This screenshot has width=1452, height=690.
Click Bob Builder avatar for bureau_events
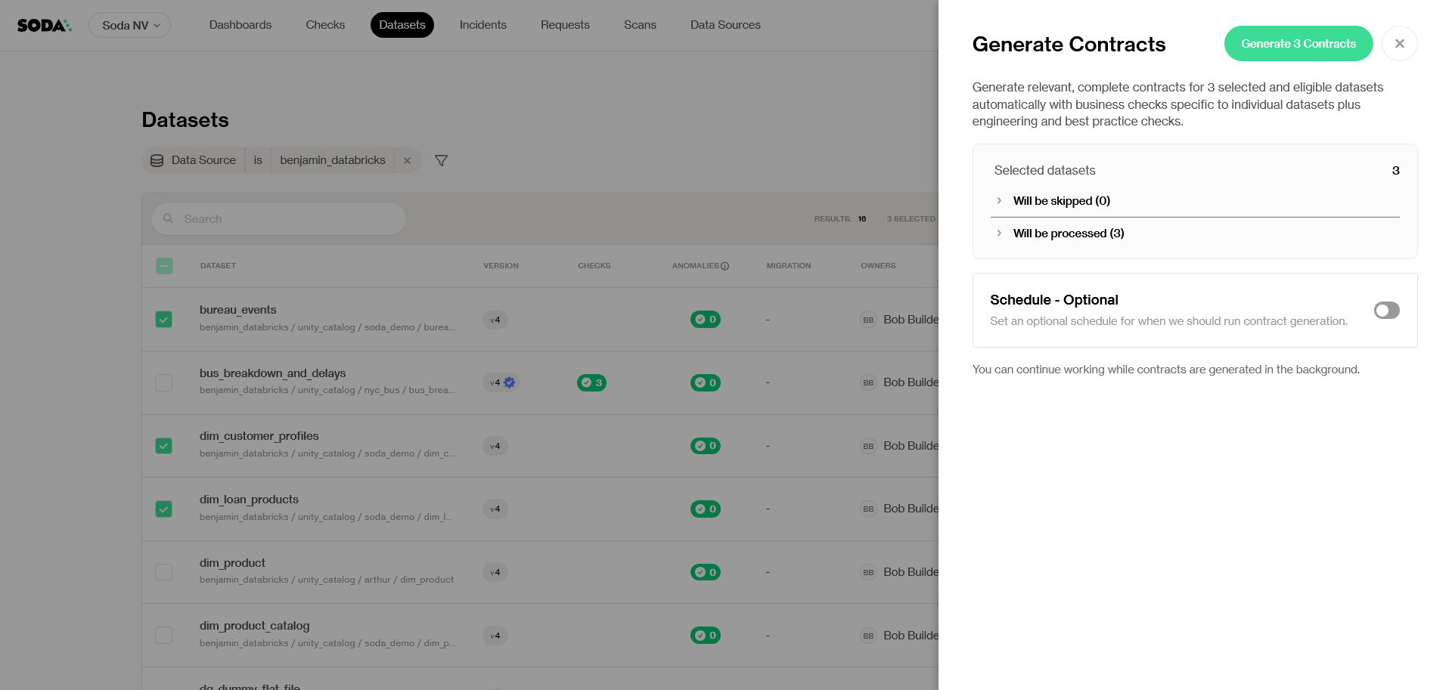pos(868,320)
